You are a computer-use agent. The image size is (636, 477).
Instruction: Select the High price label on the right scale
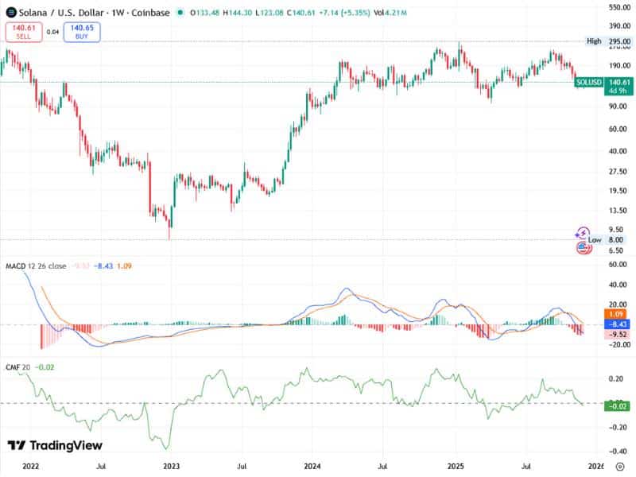coord(592,40)
